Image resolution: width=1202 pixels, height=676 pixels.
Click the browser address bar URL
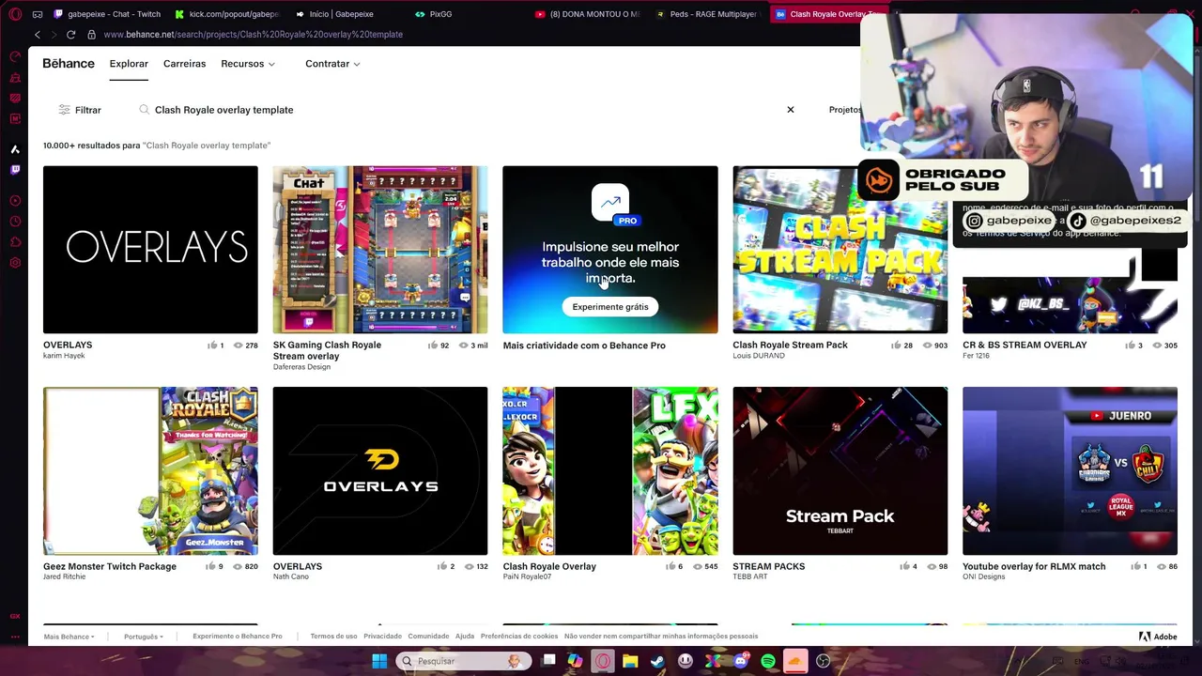click(x=253, y=35)
